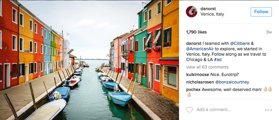Click the Venice canal photo

(89, 60)
